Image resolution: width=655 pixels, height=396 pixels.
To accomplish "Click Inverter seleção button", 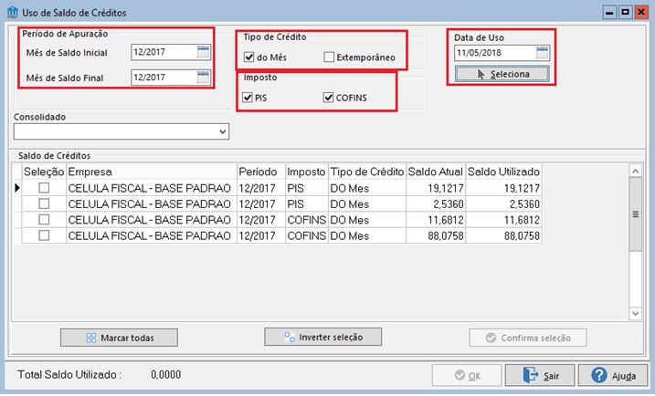I will click(322, 337).
